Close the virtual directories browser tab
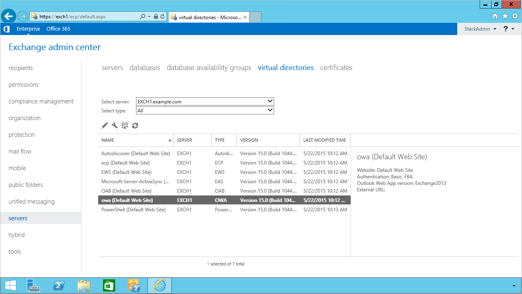The image size is (522, 294). click(246, 17)
